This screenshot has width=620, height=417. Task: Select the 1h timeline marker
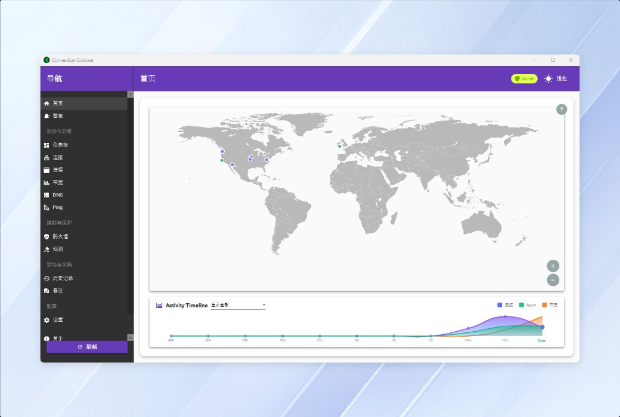point(430,336)
